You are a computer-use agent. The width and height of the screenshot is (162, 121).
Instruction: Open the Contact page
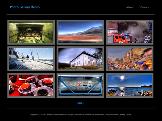point(145,7)
